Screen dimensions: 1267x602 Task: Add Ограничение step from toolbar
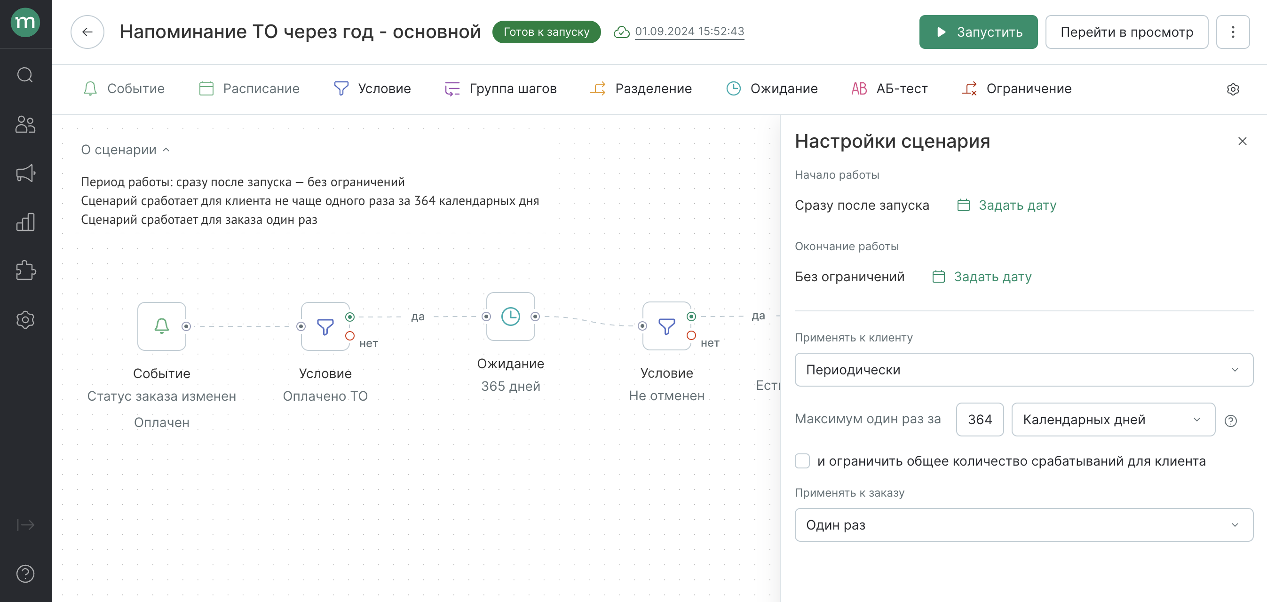[1017, 88]
